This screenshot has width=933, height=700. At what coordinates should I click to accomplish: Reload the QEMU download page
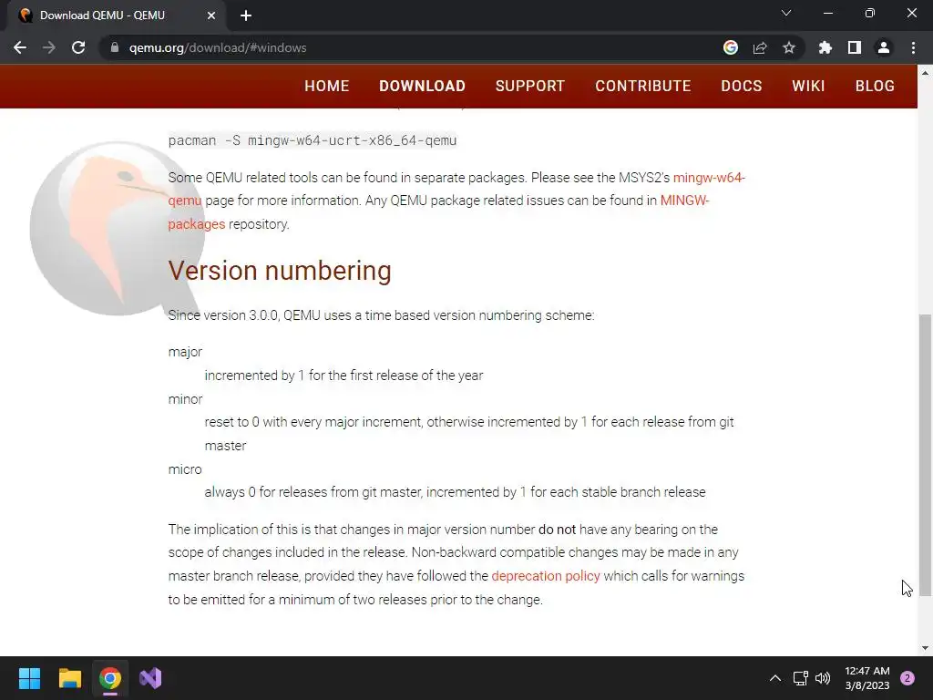point(78,47)
